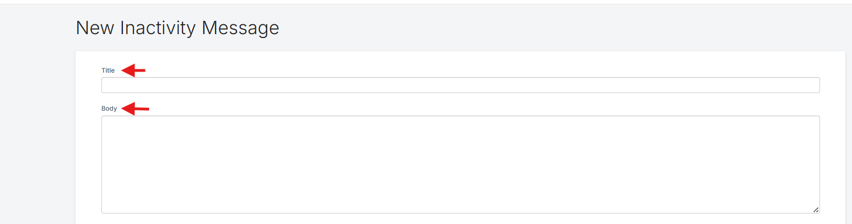This screenshot has height=224, width=852.
Task: Click the arrowhead of the Title arrow
Action: [126, 70]
